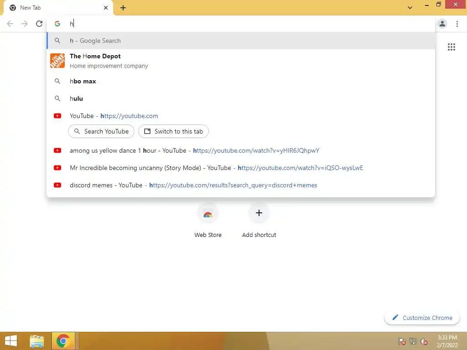Select the New Tab tab
Viewport: 467px width, 350px height.
tap(58, 8)
